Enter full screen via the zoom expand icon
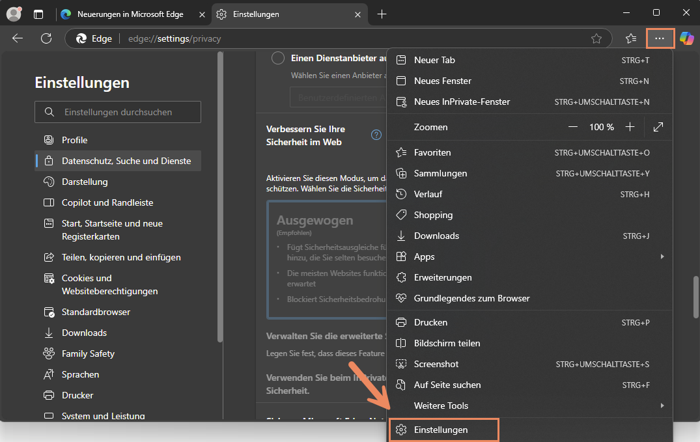700x442 pixels. (x=658, y=127)
